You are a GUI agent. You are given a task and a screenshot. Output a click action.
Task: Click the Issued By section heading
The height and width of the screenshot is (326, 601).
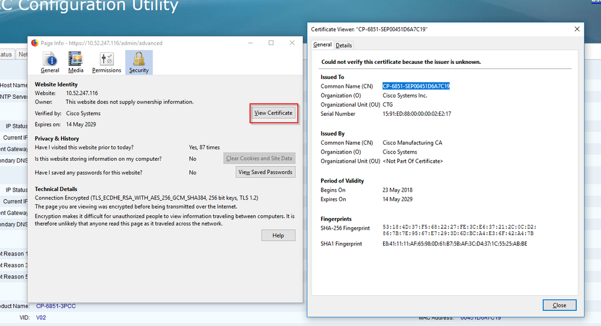[332, 134]
